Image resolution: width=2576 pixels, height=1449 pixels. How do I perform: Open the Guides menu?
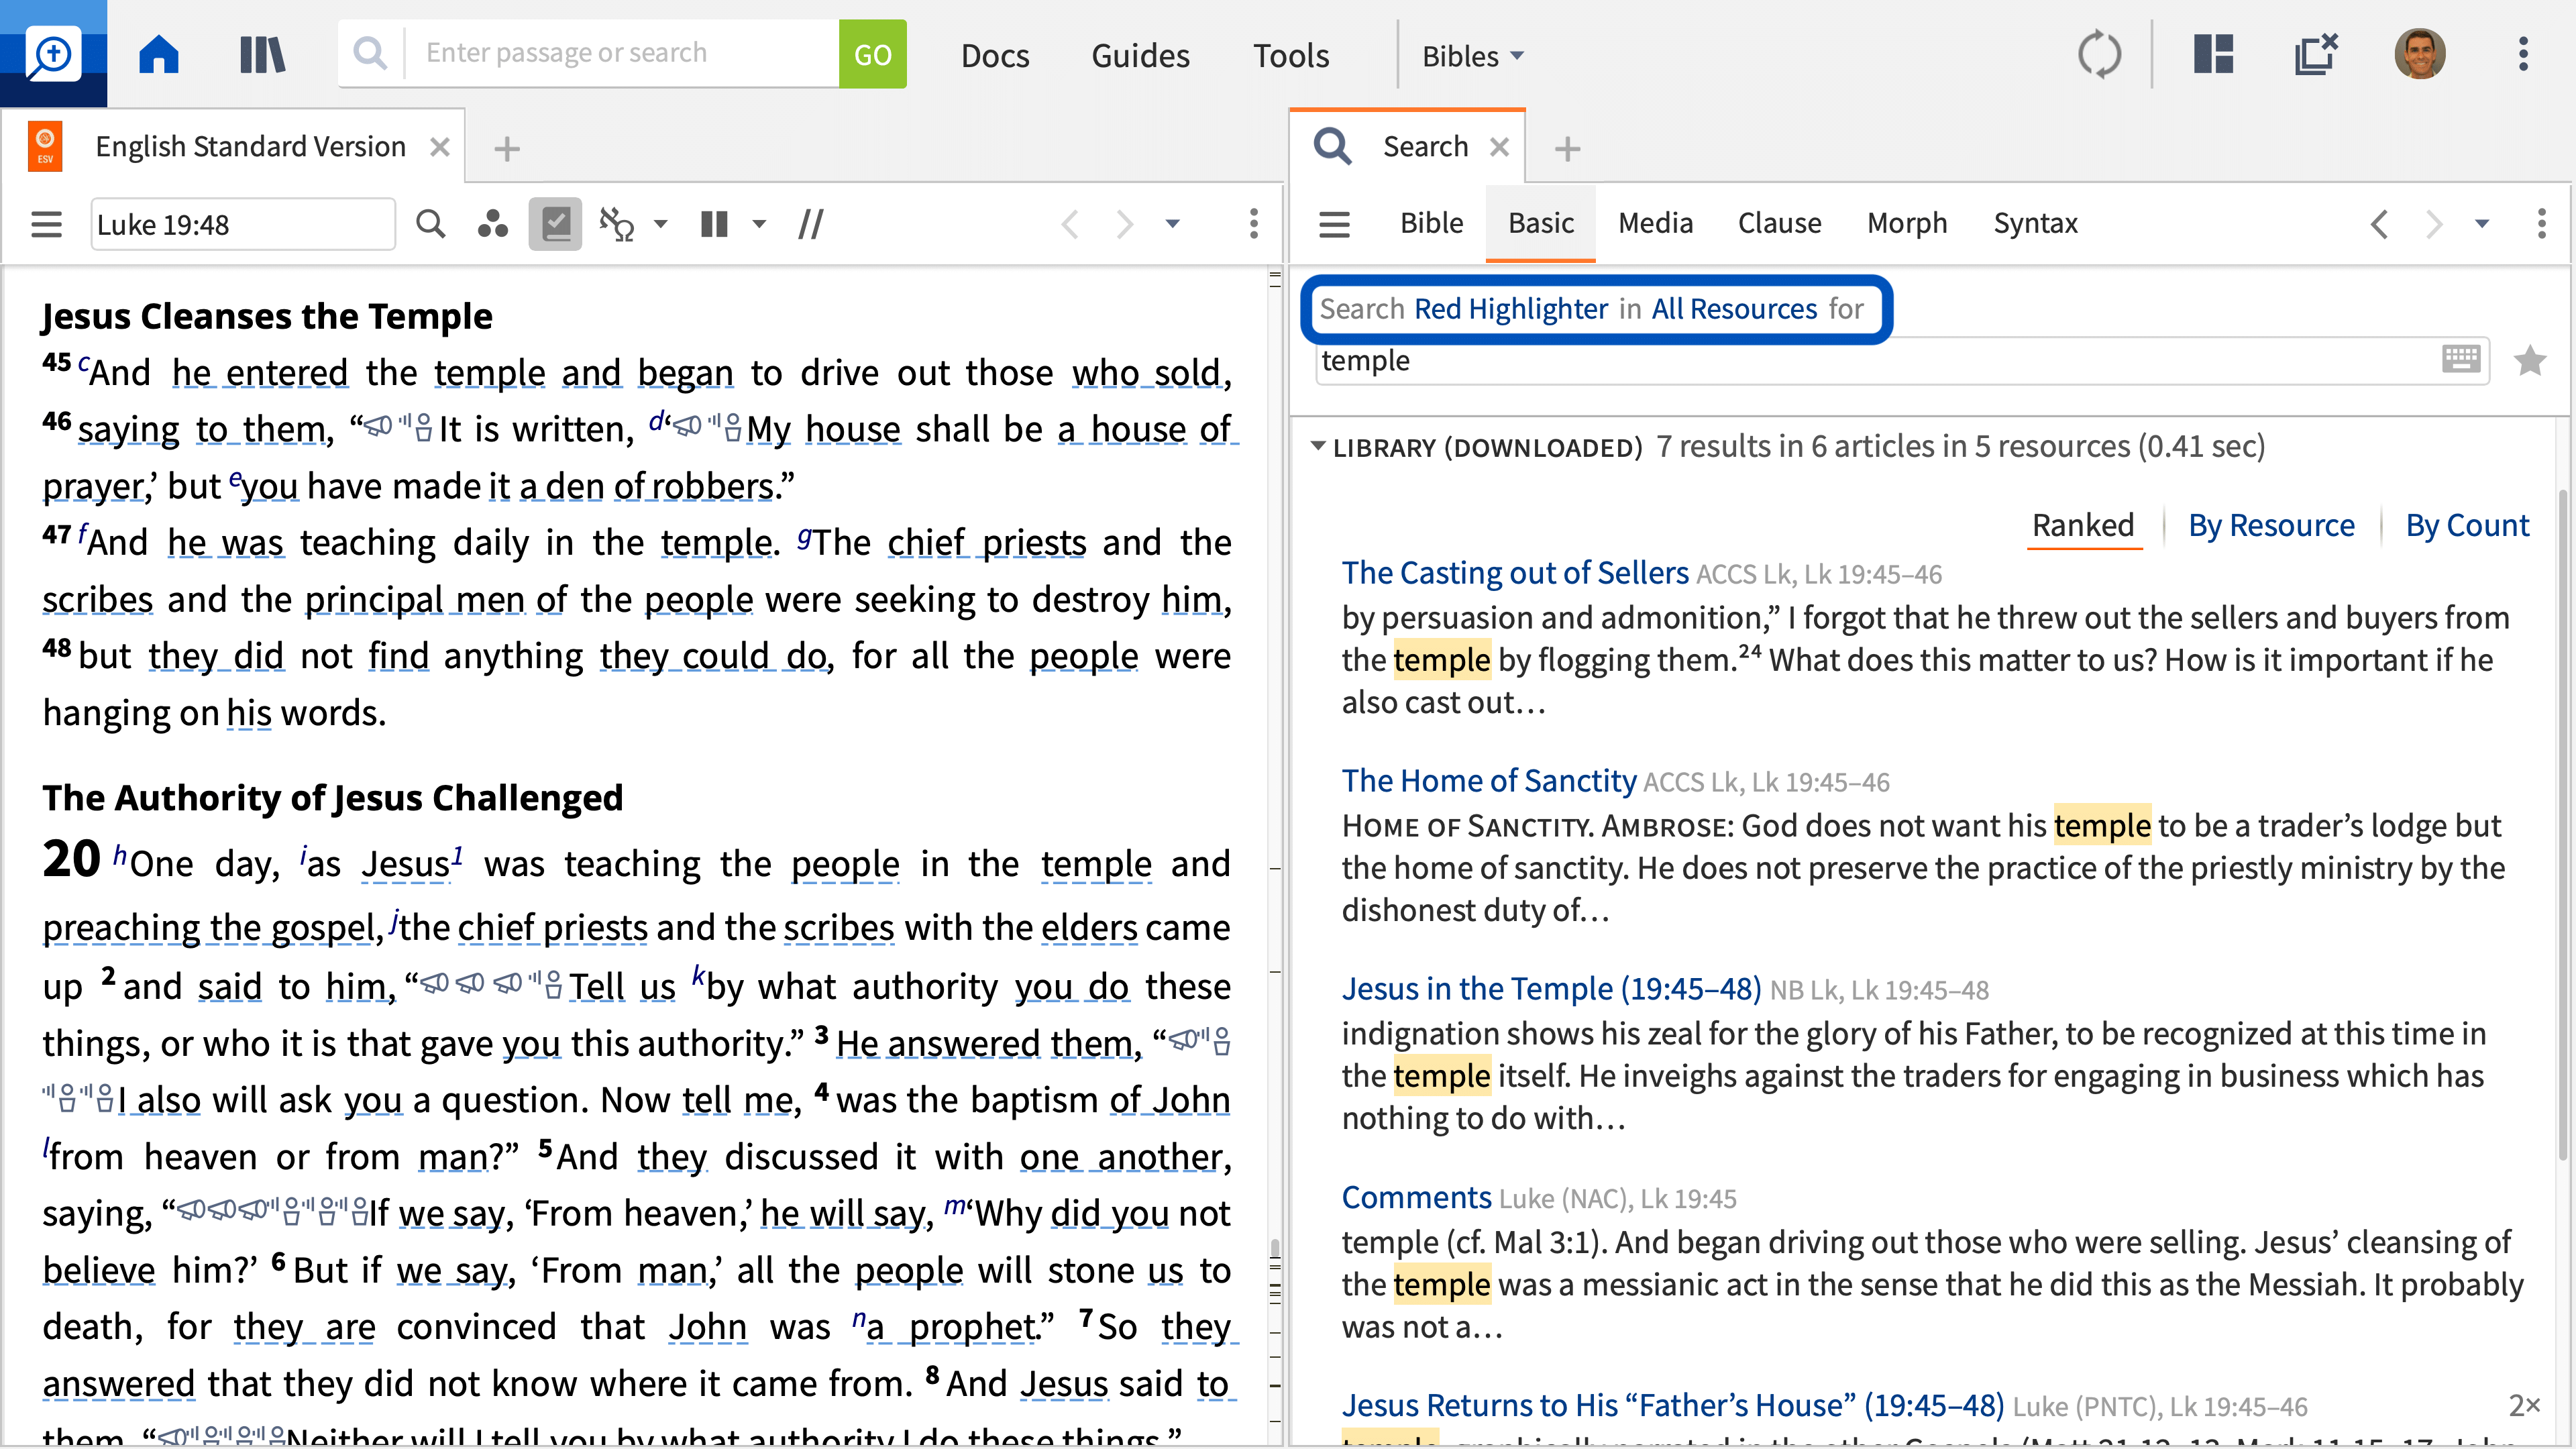[1140, 55]
